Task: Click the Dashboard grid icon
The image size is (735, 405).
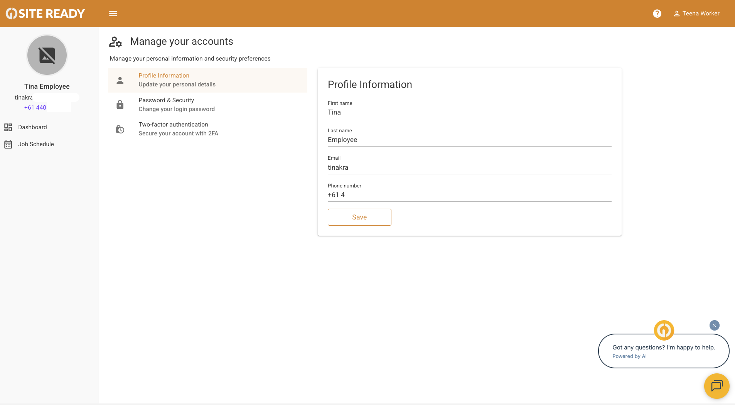Action: [8, 127]
